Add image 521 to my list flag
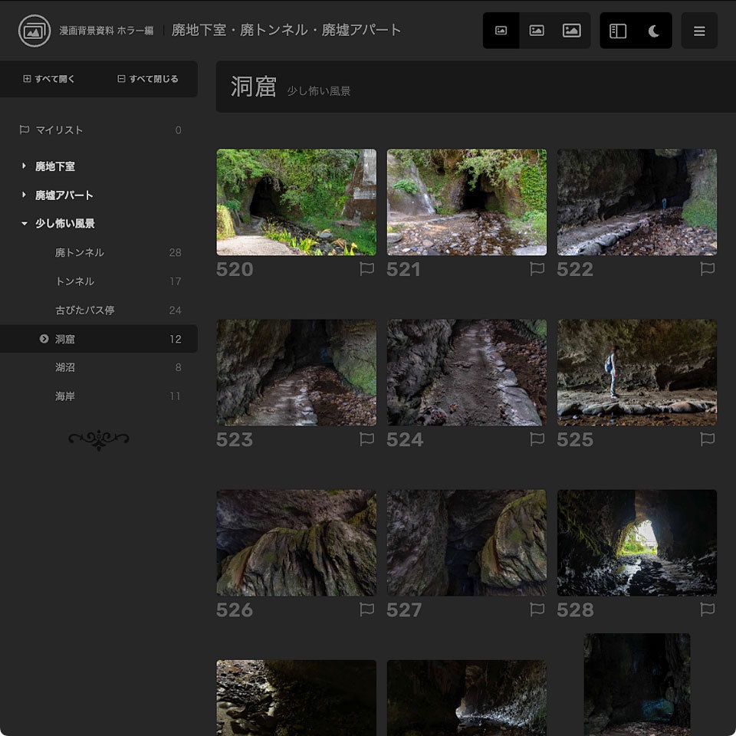The width and height of the screenshot is (736, 736). click(x=537, y=269)
